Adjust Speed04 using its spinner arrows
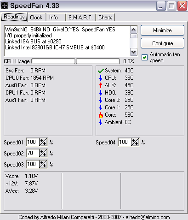Image resolution: width=188 pixels, height=220 pixels. coord(135,142)
